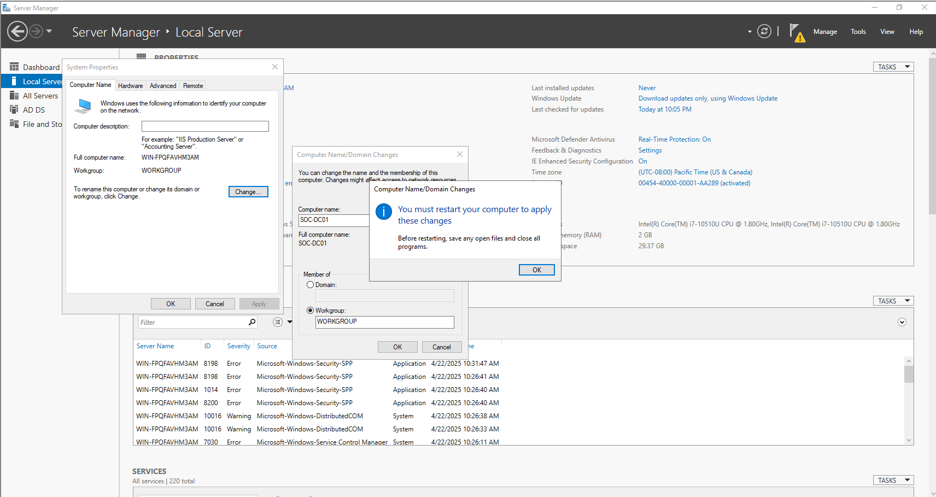The width and height of the screenshot is (936, 497).
Task: Click the Computer name field SOC-DC01
Action: (x=334, y=220)
